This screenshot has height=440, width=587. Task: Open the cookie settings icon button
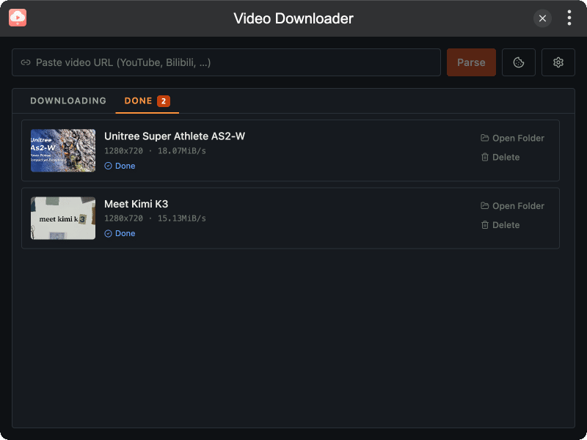[519, 62]
